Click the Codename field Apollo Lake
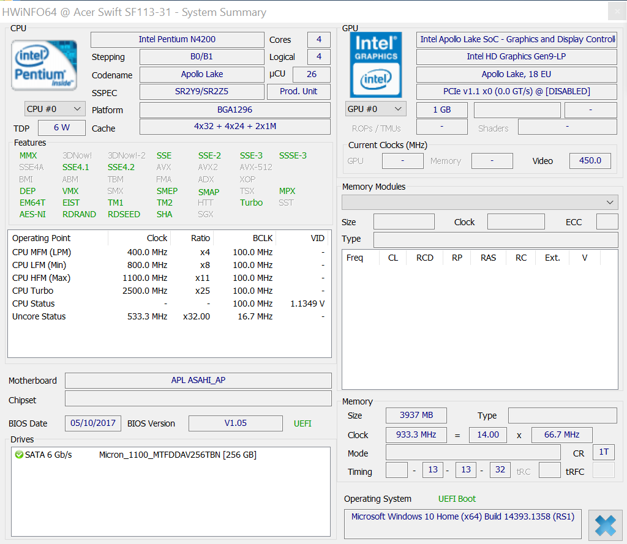The height and width of the screenshot is (544, 627). (x=201, y=74)
